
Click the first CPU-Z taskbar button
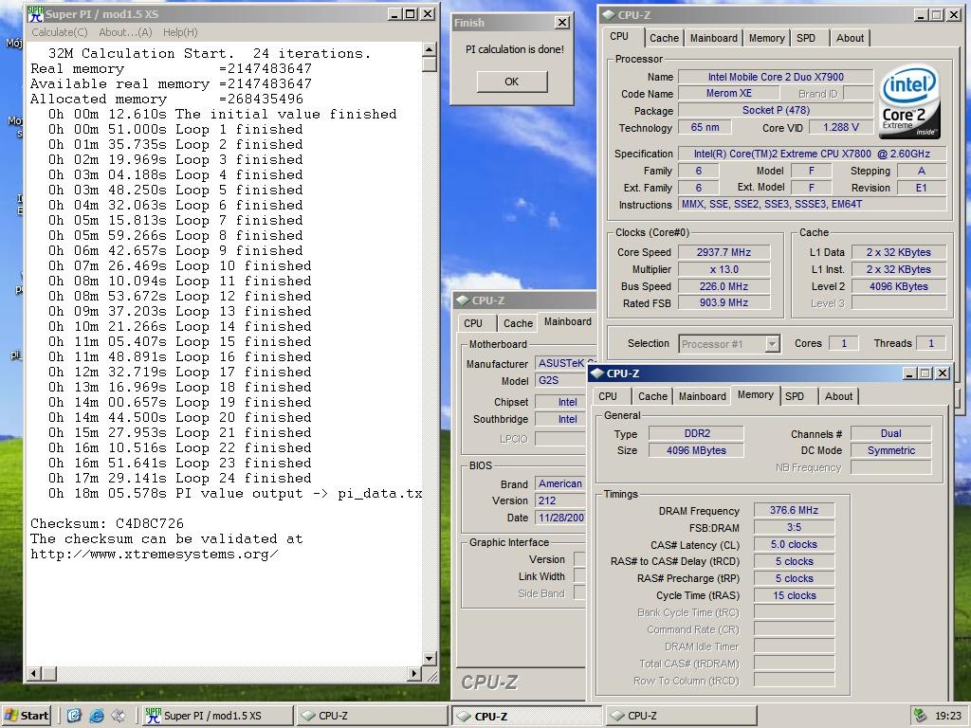tap(372, 716)
